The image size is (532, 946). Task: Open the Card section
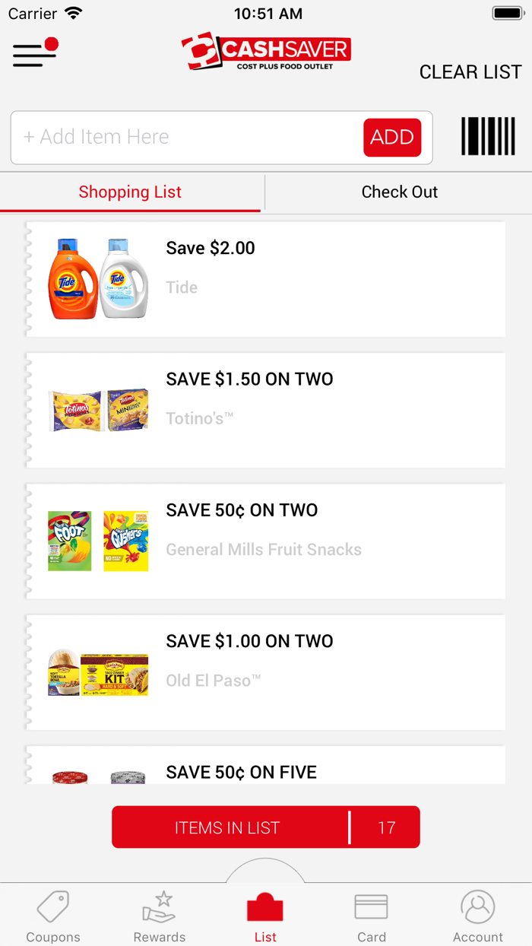coord(372,915)
